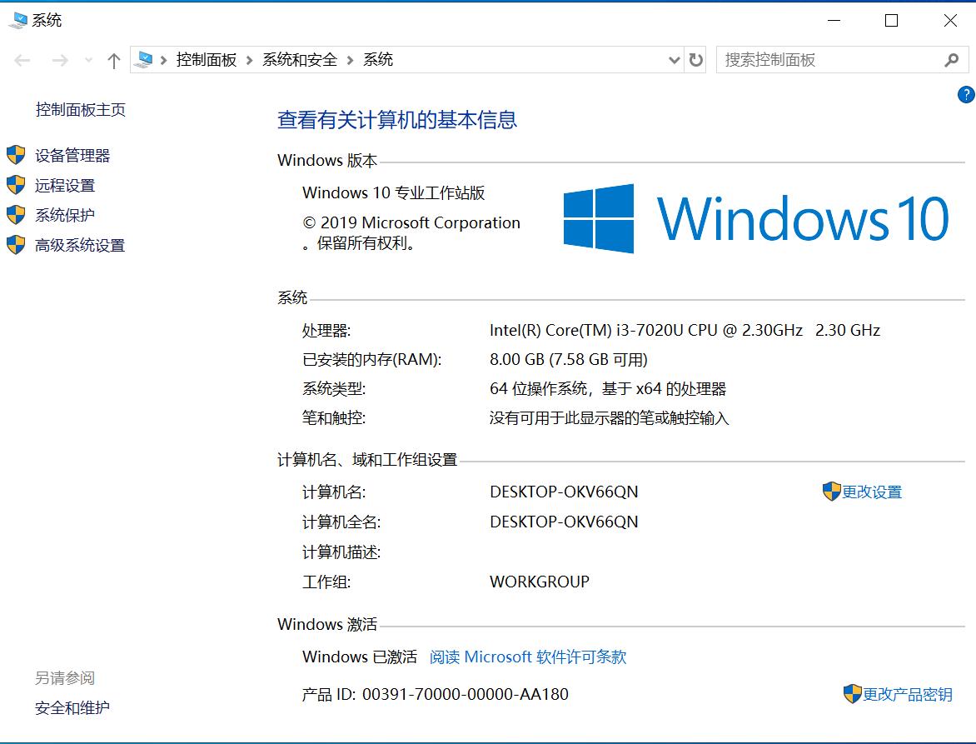Expand the recent locations chevron beside back arrow
This screenshot has height=744, width=976.
pyautogui.click(x=88, y=59)
